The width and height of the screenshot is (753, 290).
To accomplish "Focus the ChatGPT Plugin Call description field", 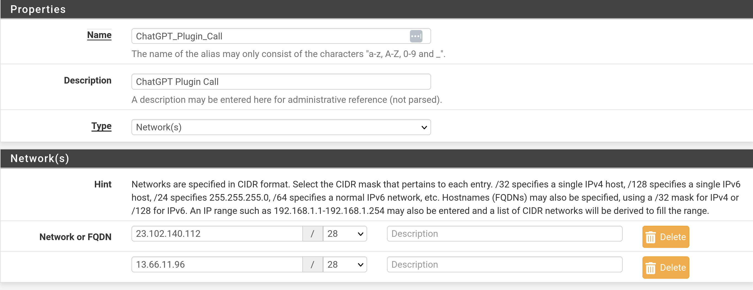I will (x=281, y=82).
